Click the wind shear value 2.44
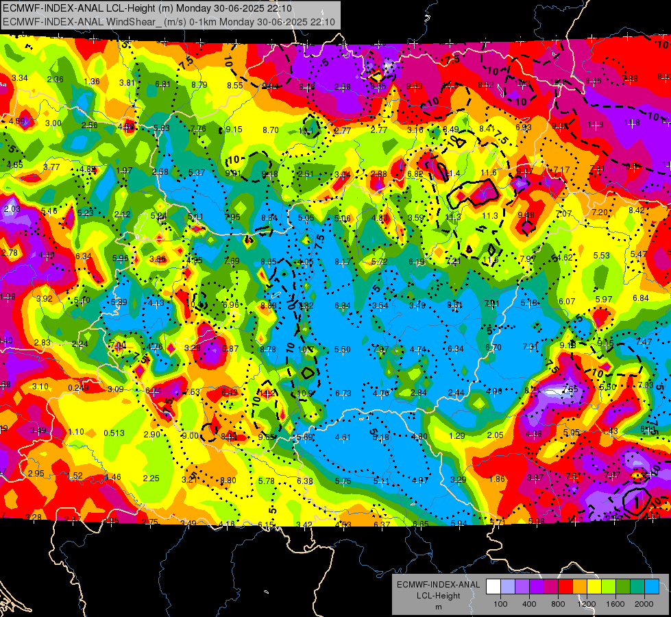Screen dimensions: 671x617 tap(456, 393)
